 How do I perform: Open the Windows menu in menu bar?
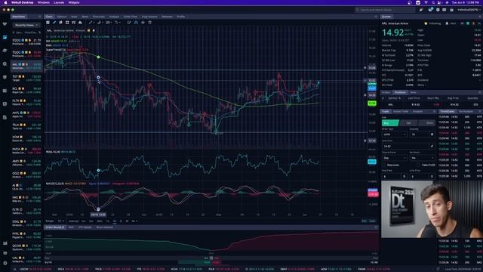[44, 2]
